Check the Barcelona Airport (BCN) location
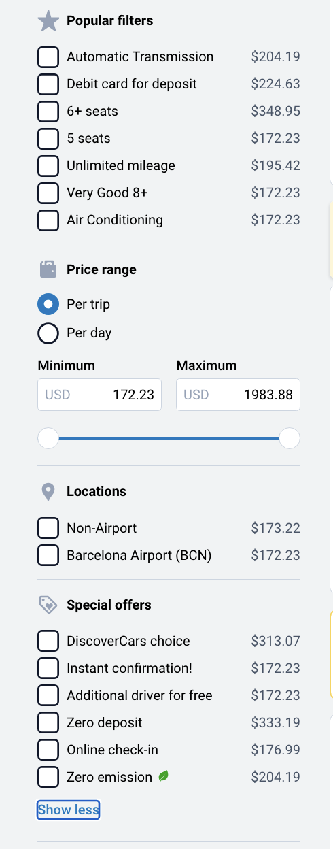 coord(48,555)
